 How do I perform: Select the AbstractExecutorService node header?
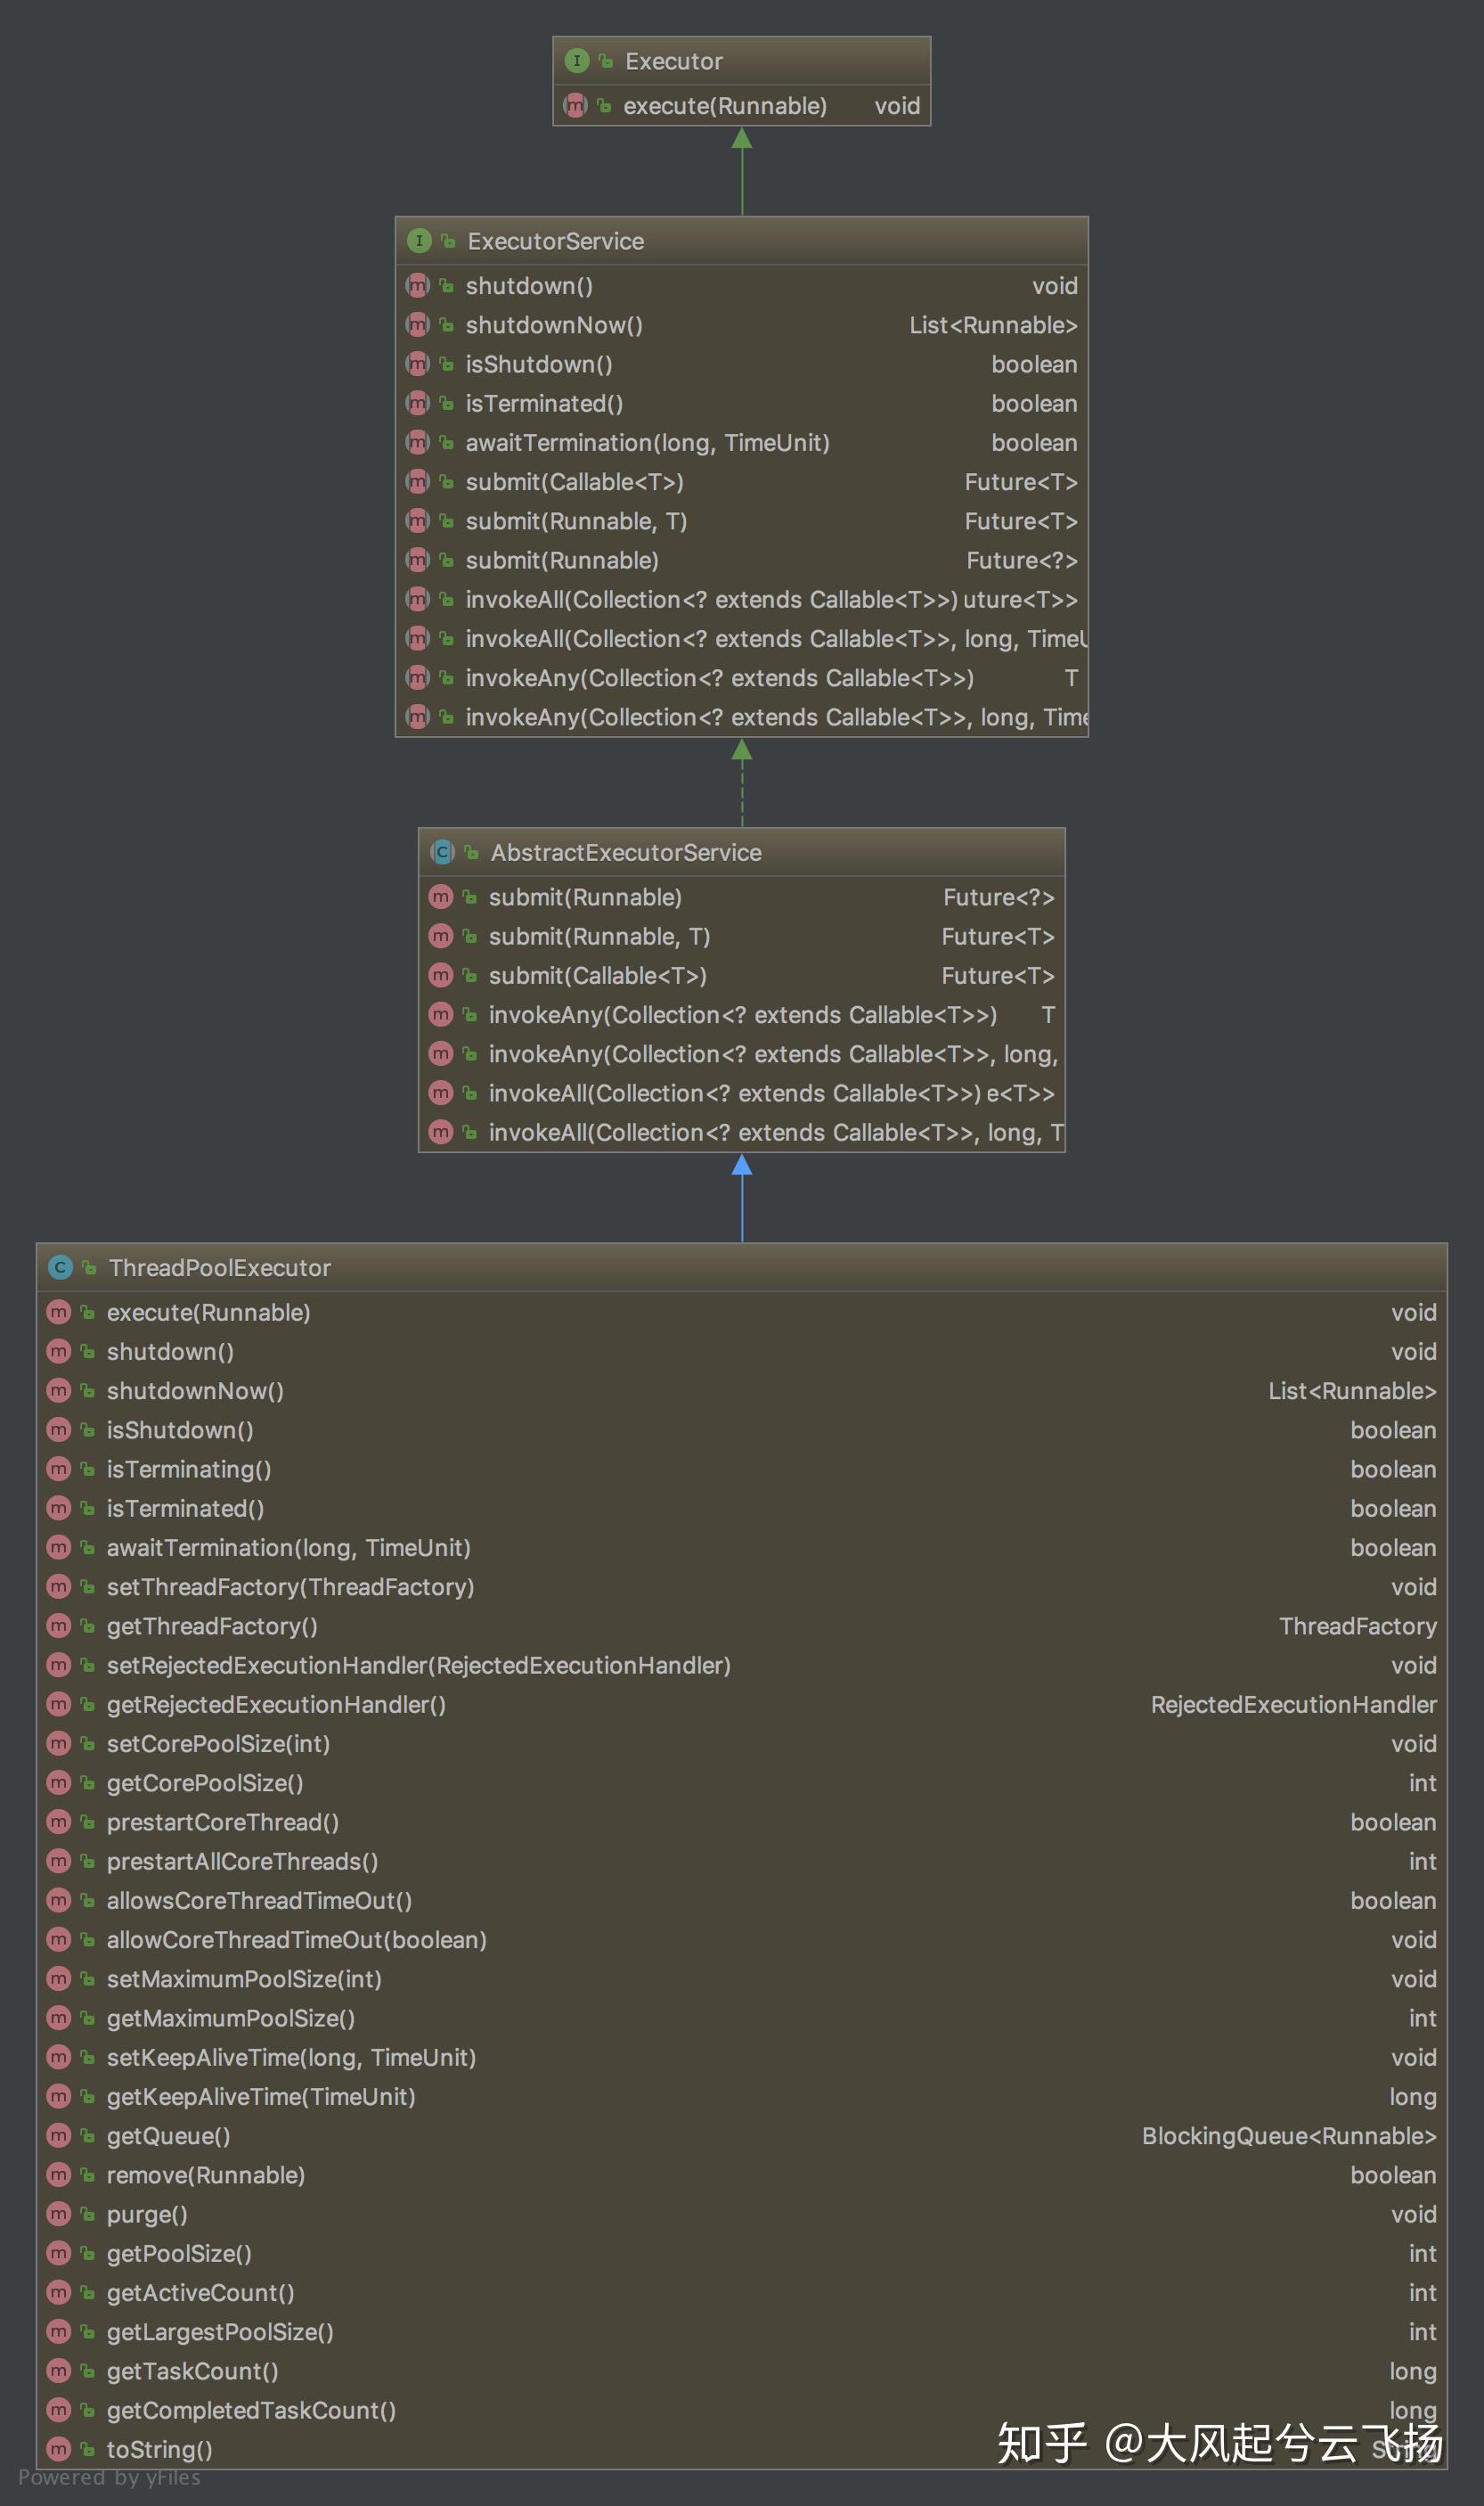[742, 852]
